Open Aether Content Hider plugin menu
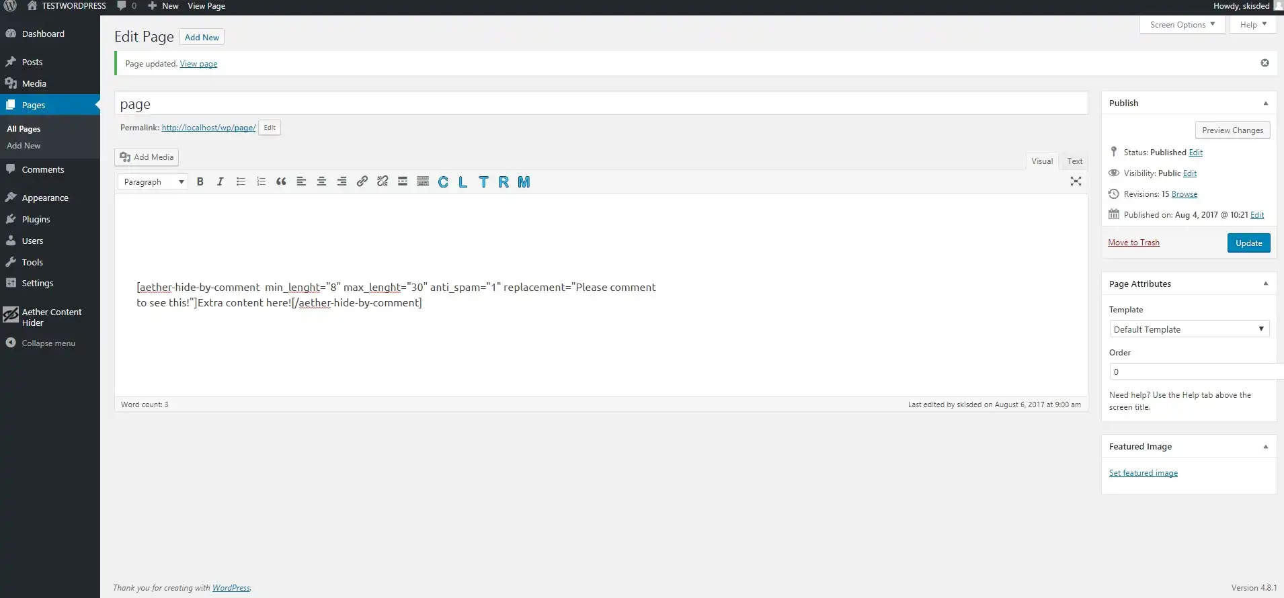The image size is (1284, 598). 50,317
